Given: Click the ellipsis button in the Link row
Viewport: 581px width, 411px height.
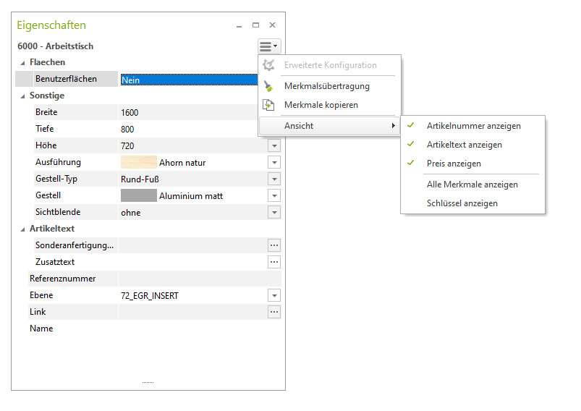Looking at the screenshot, I should tap(273, 312).
